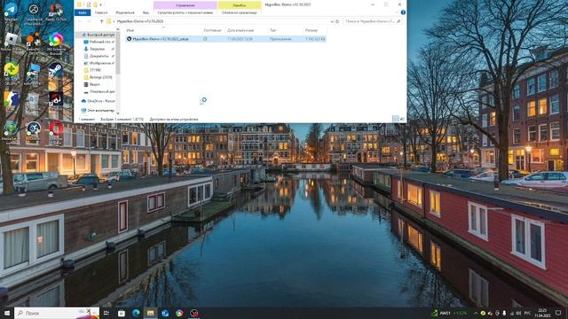The image size is (568, 319).
Task: Open Изображения in the navigation pane
Action: coord(99,63)
